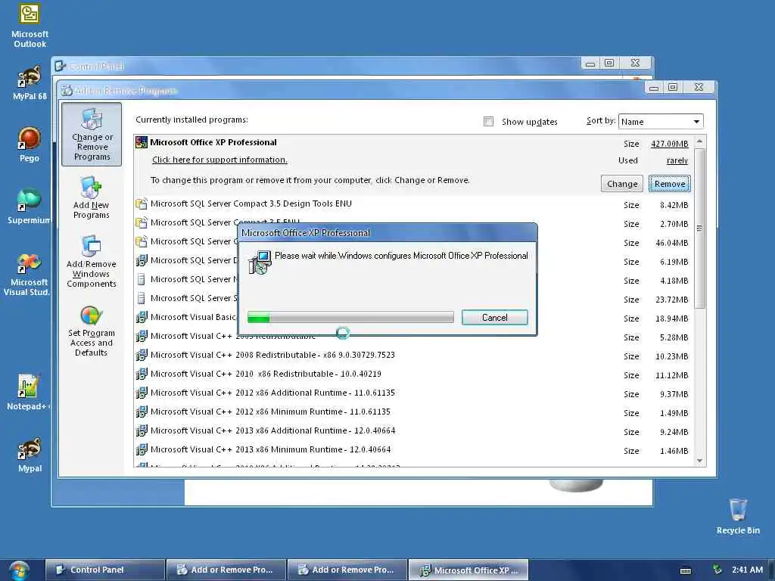This screenshot has width=775, height=581.
Task: Click icon of Visual C++ 2012 x86 Minimum Runtime
Action: coord(142,412)
